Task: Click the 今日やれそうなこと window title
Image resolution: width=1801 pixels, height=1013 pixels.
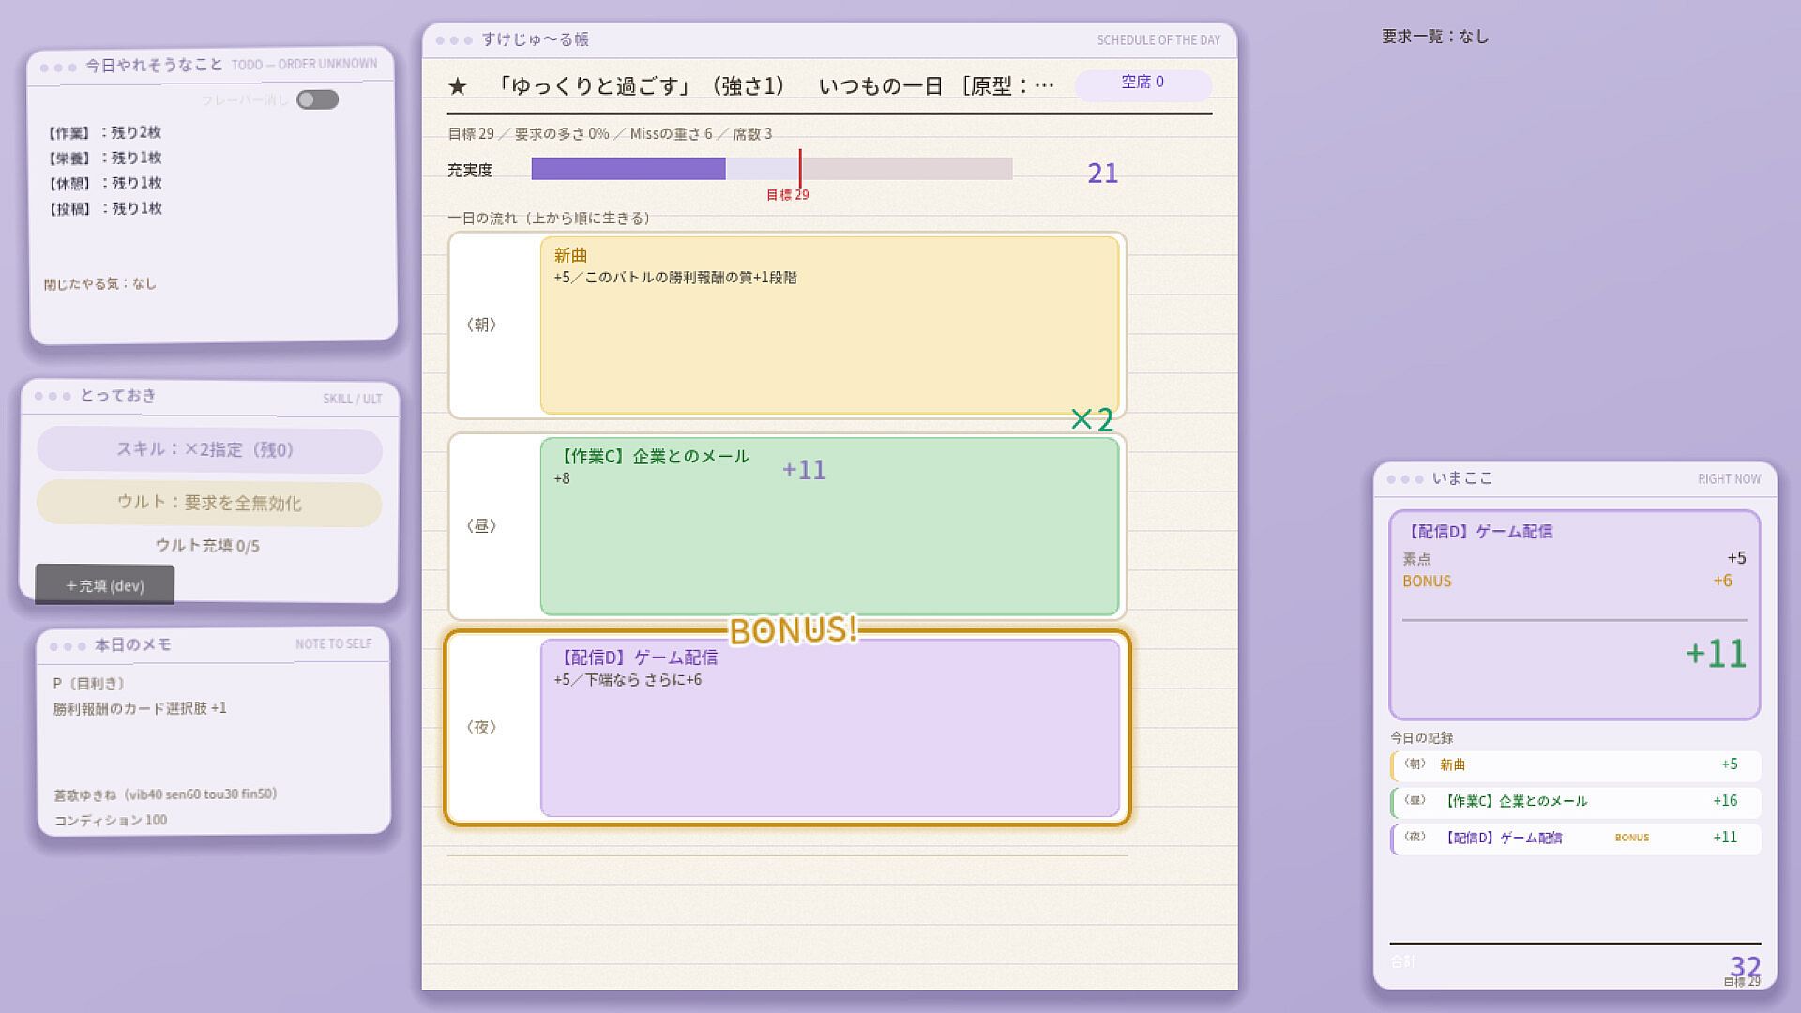Action: (x=154, y=66)
